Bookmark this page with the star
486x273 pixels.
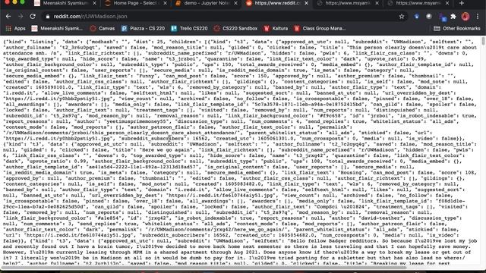coord(402,17)
